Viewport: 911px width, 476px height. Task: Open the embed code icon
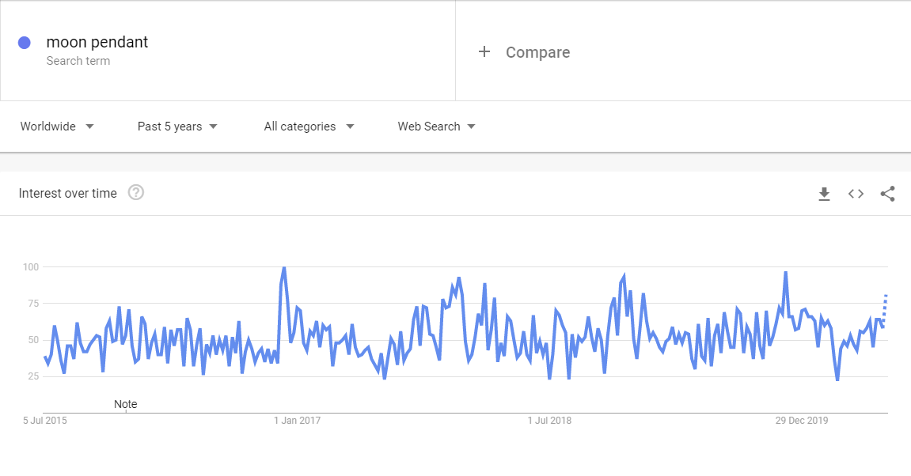pos(856,194)
